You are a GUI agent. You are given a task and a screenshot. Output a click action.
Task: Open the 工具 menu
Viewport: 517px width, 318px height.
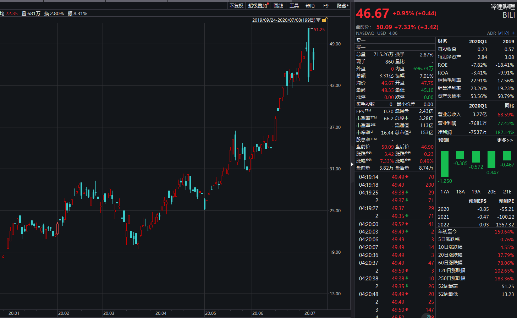(x=294, y=6)
